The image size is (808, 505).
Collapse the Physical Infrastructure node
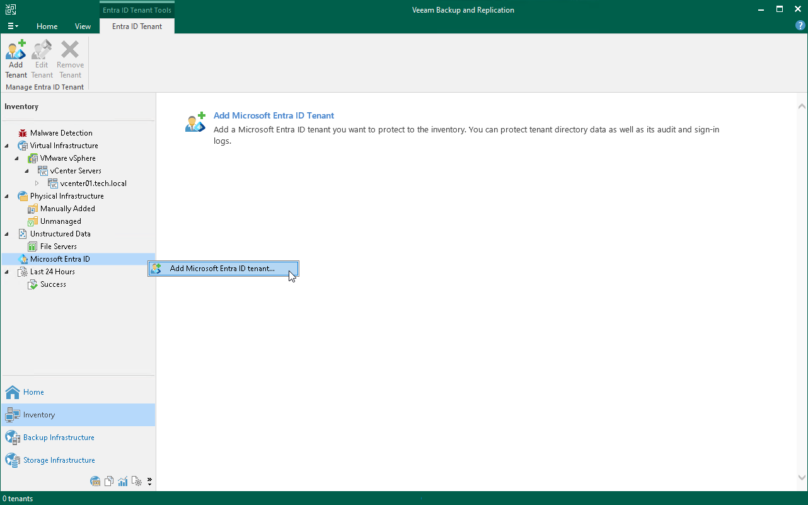7,196
